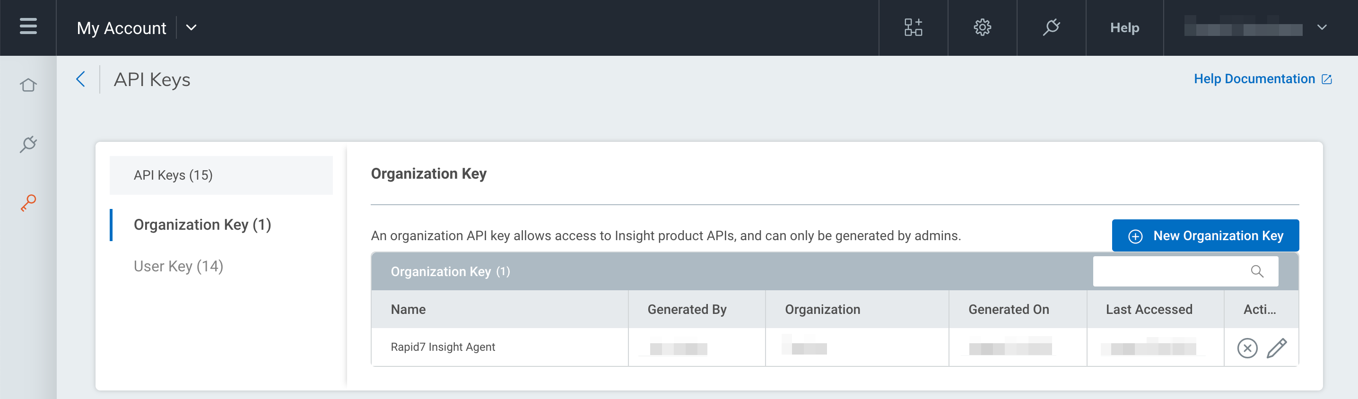Open the app grid icon in header
Image resolution: width=1358 pixels, height=399 pixels.
point(913,27)
